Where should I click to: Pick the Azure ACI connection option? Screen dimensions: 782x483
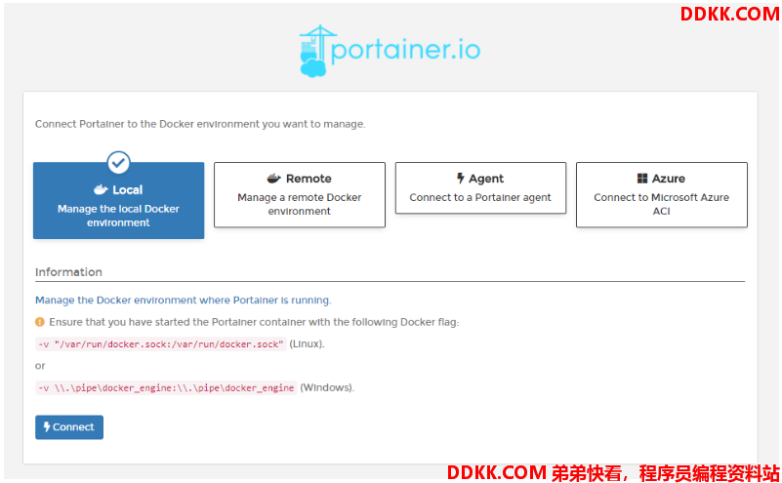pos(661,194)
